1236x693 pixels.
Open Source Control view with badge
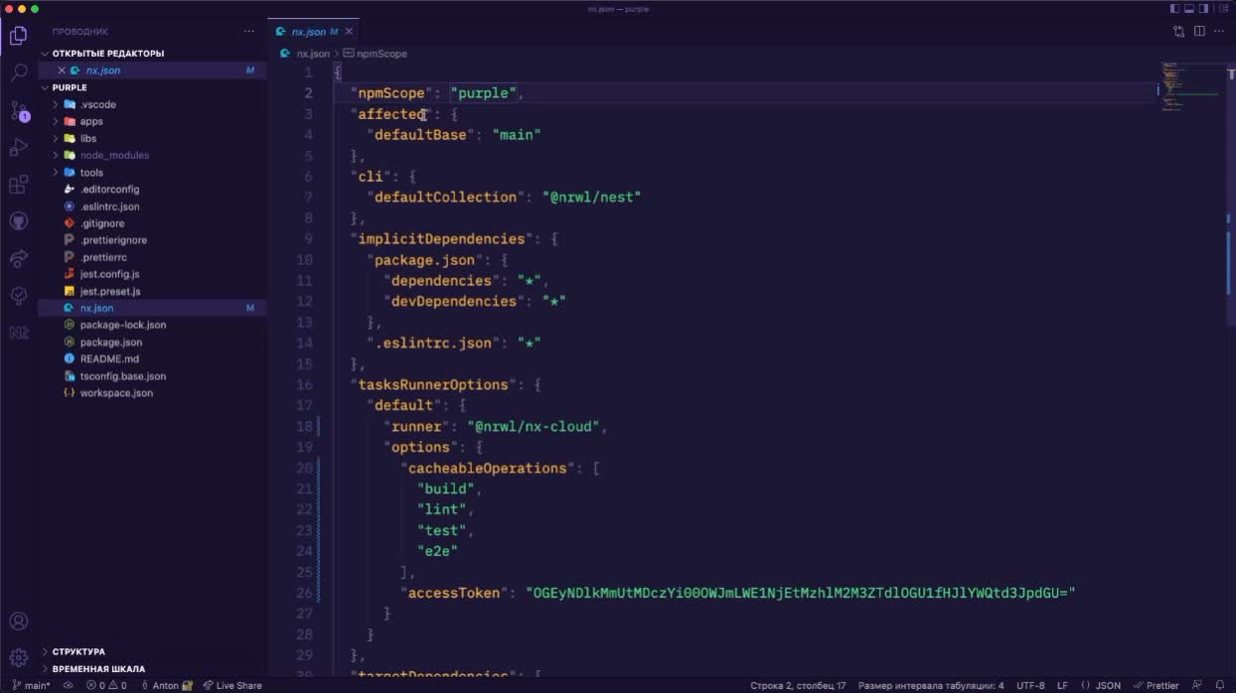point(18,110)
